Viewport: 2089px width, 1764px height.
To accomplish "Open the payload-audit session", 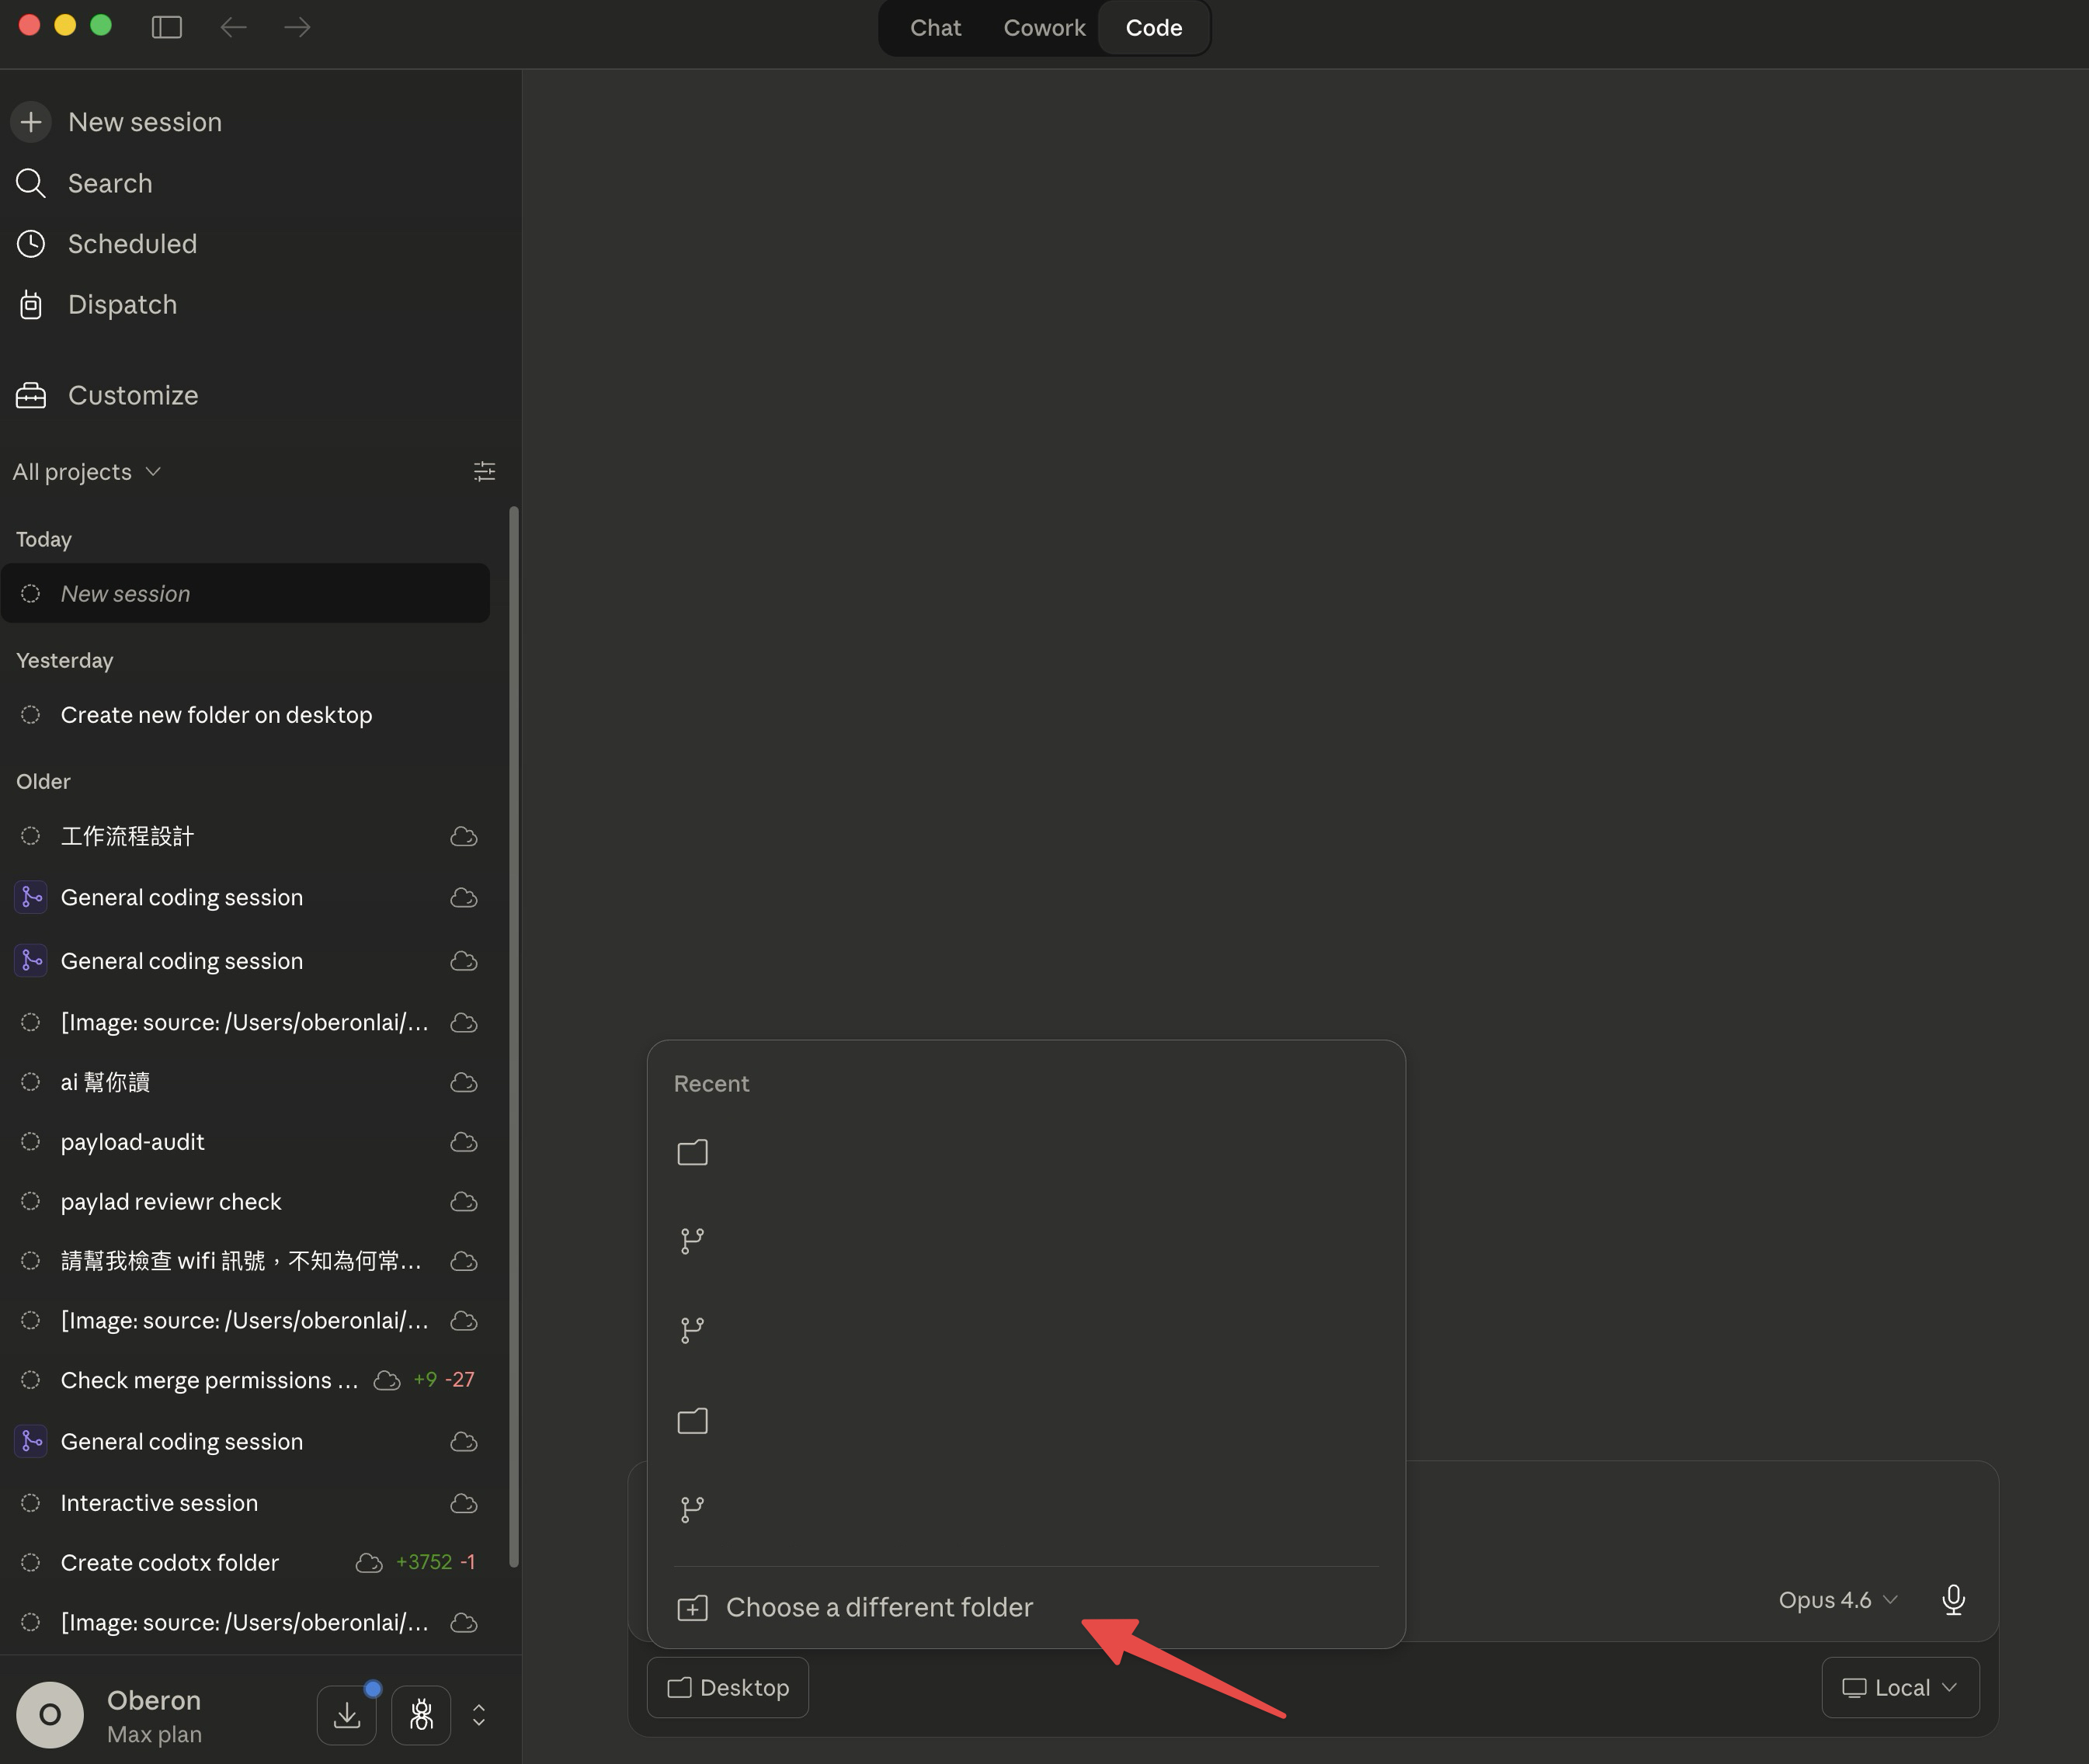I will (x=132, y=1142).
